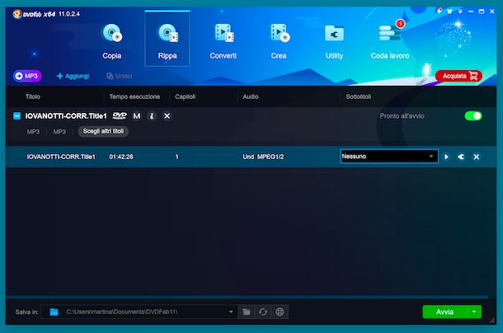Delete title row with the X icon
This screenshot has height=333, width=503.
coord(477,157)
